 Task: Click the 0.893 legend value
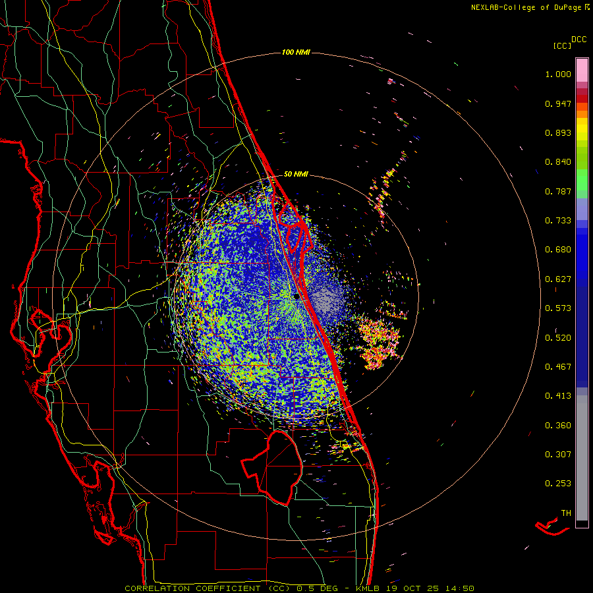[x=558, y=132]
